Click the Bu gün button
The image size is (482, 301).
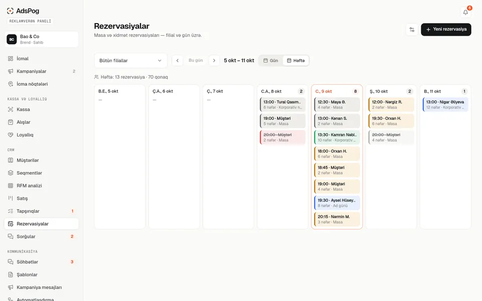point(195,61)
